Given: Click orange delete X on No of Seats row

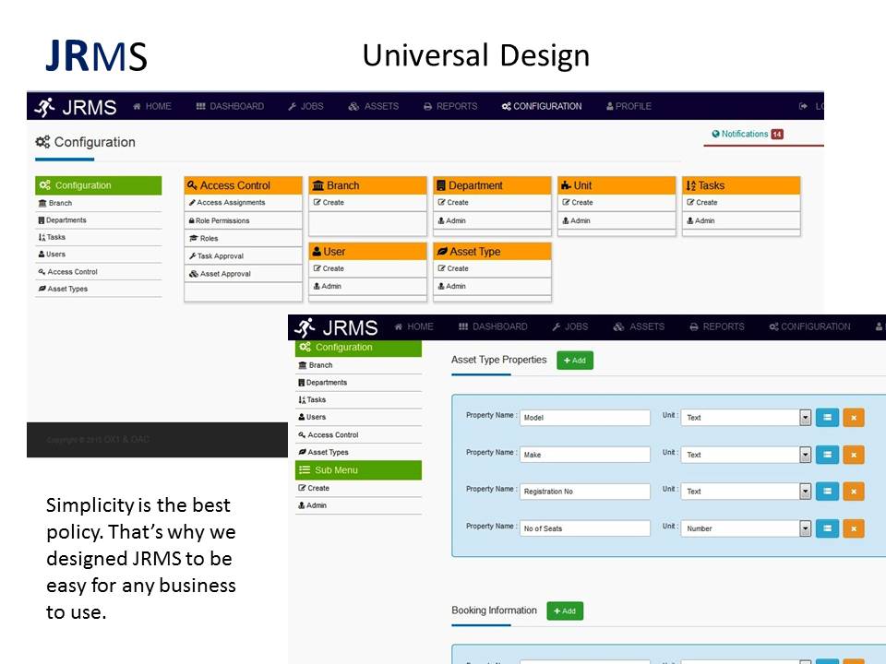Looking at the screenshot, I should tap(854, 528).
